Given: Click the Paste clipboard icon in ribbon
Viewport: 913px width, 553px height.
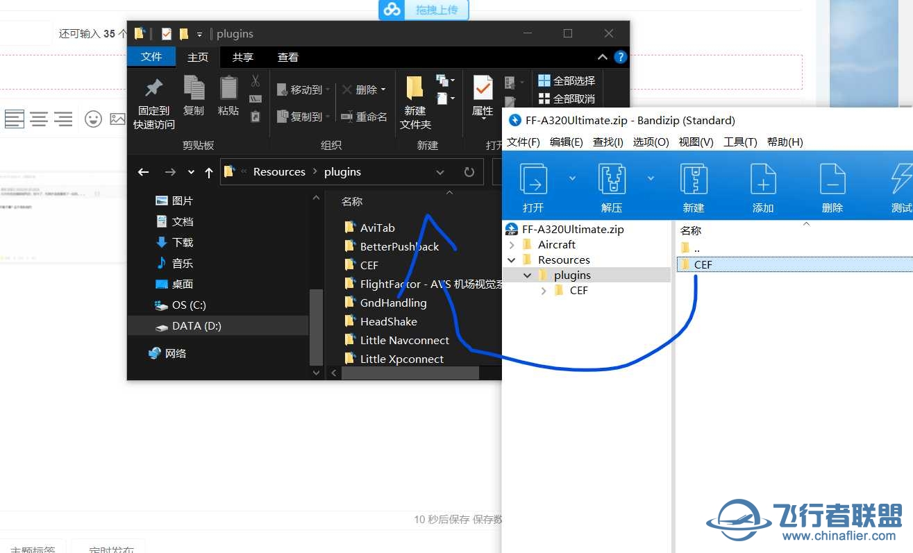Looking at the screenshot, I should (228, 88).
